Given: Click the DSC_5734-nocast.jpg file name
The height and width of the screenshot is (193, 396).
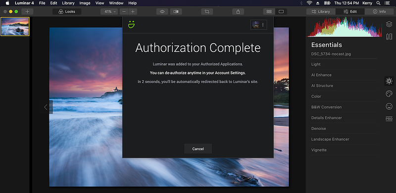Looking at the screenshot, I should point(331,54).
